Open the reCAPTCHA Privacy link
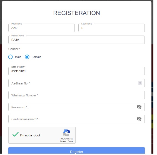Viewport: 157px width, 155px height. (63, 141)
